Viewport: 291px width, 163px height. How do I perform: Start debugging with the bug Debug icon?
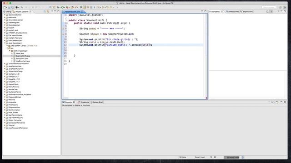58,7
